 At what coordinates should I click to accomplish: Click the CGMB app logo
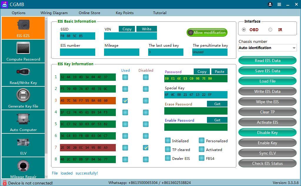(x=4, y=4)
